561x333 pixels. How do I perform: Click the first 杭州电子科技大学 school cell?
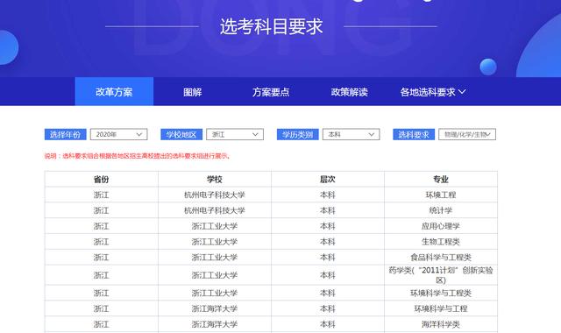[215, 195]
